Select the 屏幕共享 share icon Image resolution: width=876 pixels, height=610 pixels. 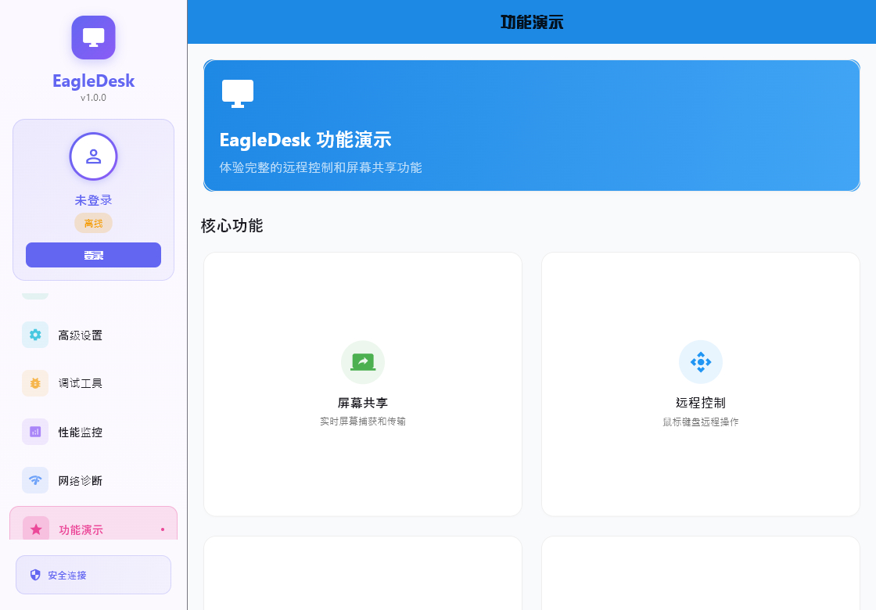pos(362,361)
